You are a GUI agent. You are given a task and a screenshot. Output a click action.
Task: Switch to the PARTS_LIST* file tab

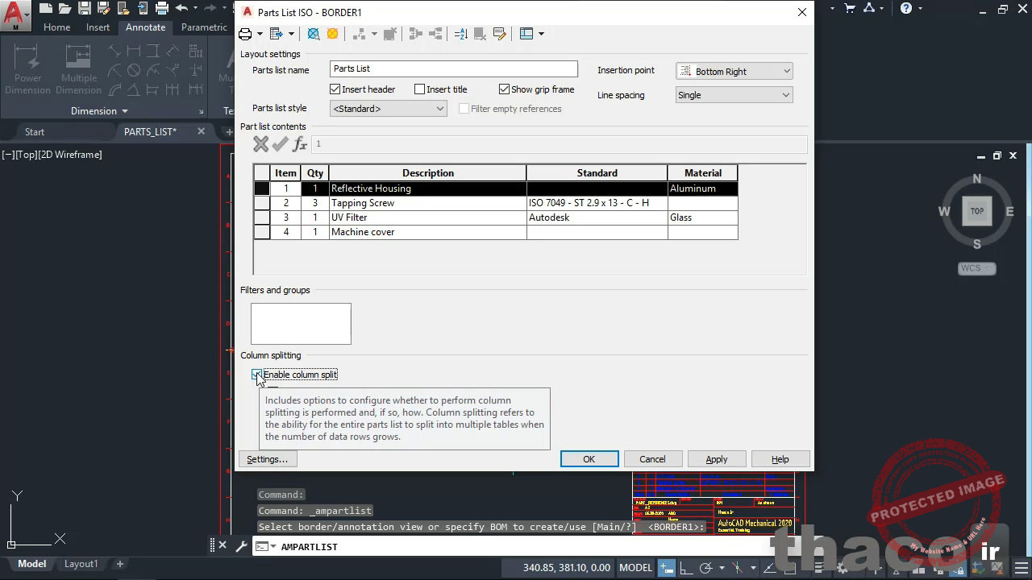coord(150,132)
